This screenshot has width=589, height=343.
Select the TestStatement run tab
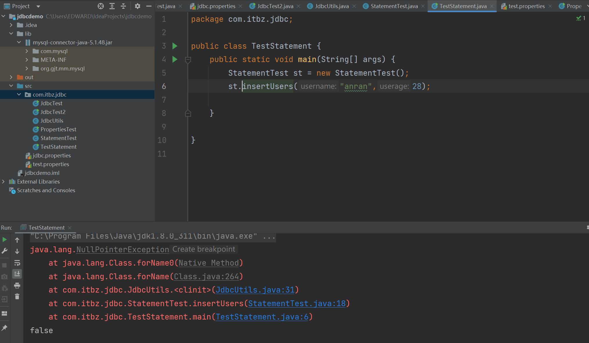46,228
